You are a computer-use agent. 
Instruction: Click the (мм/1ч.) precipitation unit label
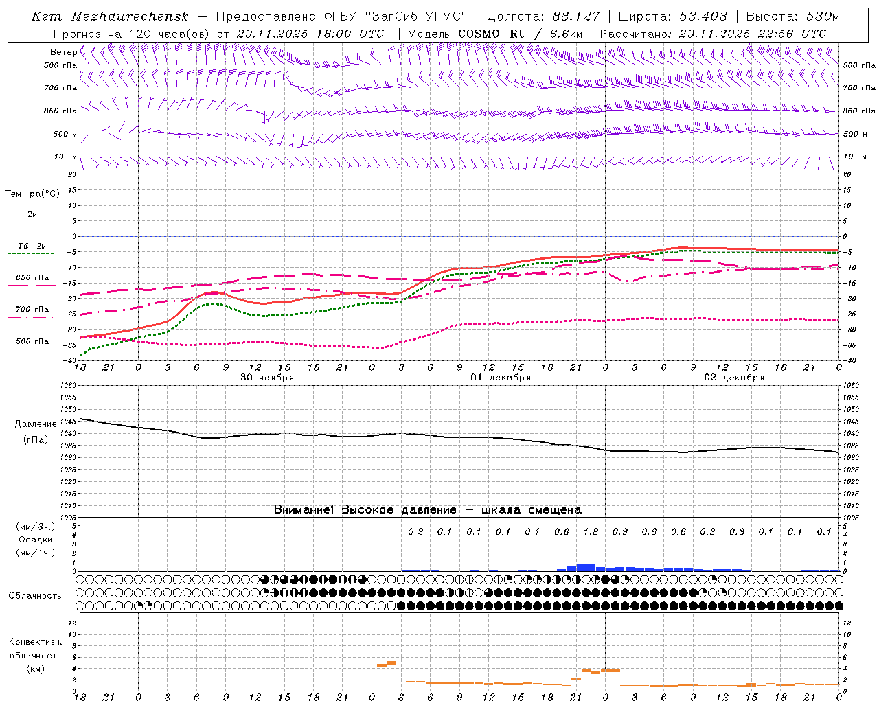pos(36,553)
